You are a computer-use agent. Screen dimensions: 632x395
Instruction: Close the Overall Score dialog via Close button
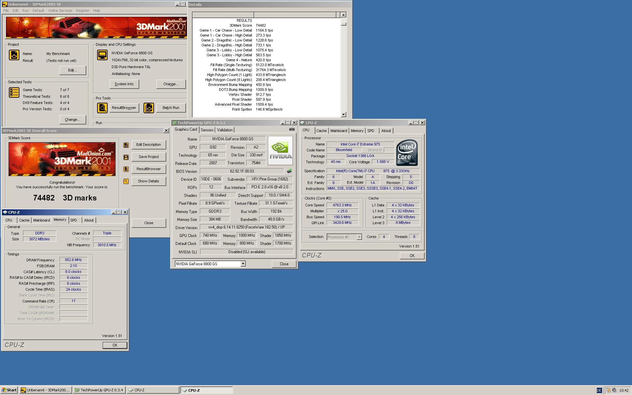tap(149, 223)
